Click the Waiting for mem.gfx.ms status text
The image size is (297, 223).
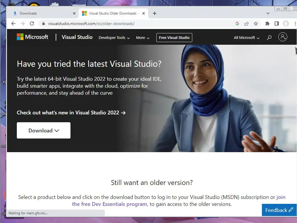click(28, 213)
